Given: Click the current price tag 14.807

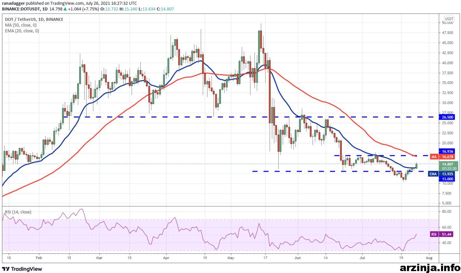Looking at the screenshot, I should (x=447, y=164).
